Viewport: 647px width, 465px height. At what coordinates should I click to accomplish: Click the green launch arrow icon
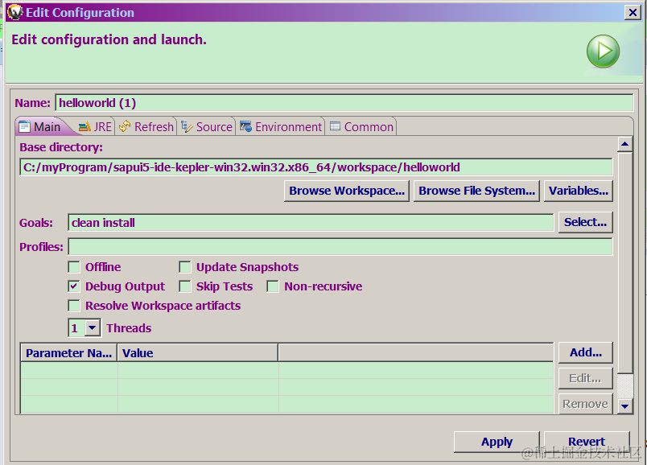(603, 51)
